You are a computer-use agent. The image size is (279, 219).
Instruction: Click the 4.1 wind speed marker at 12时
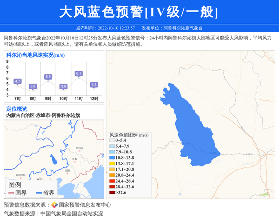pos(94,85)
